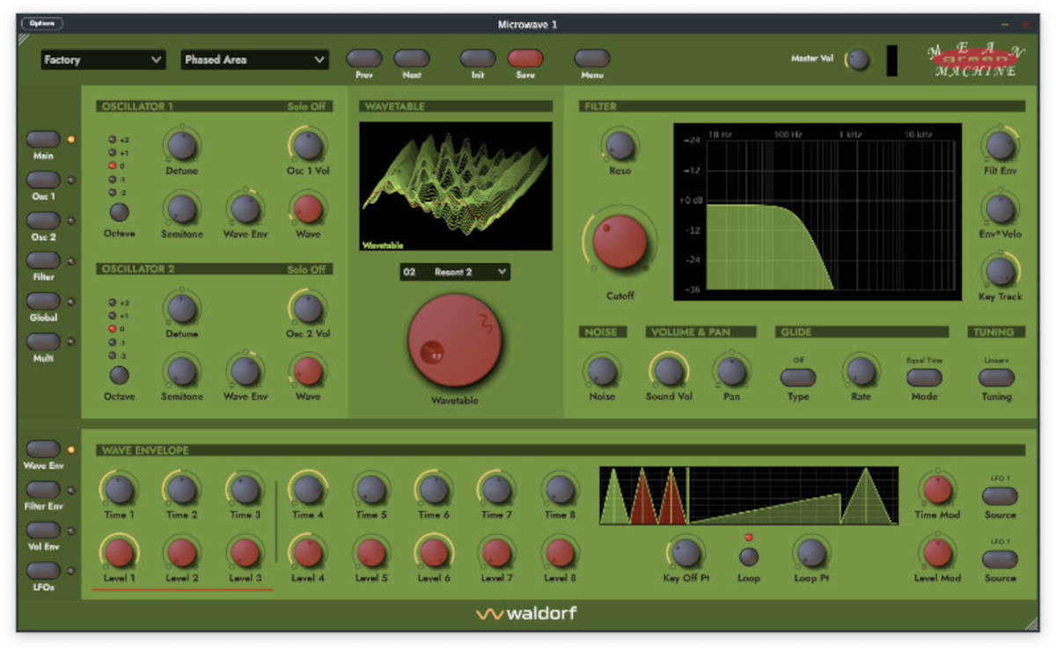Click the red Wave knob in Oscillator 1
Screen dimensions: 1056x651
[307, 208]
